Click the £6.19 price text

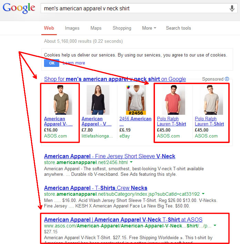(x=125, y=130)
